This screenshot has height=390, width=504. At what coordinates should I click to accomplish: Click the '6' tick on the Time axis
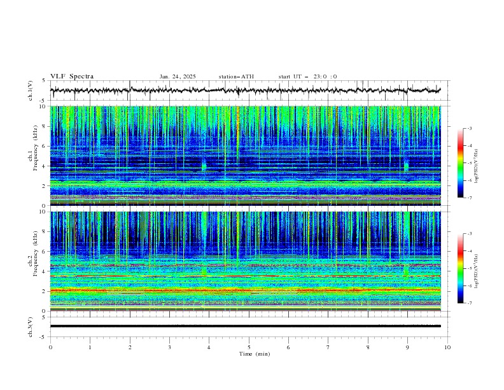tap(288, 347)
